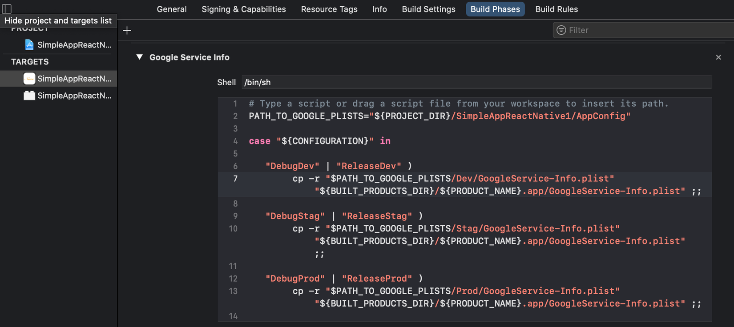Open the Build Settings tab
The height and width of the screenshot is (327, 734).
[x=428, y=9]
